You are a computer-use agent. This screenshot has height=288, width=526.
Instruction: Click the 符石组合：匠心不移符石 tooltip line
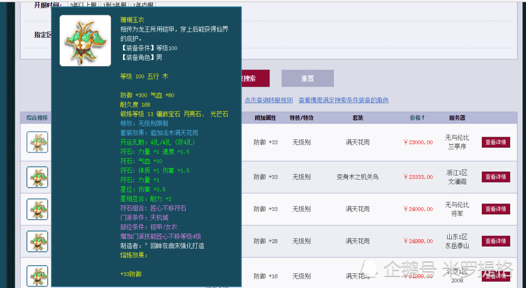(153, 208)
